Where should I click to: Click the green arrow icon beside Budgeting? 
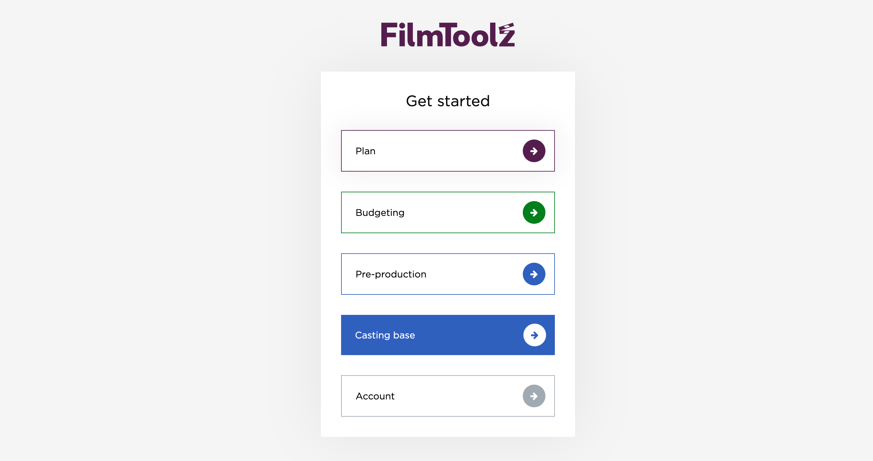[534, 212]
